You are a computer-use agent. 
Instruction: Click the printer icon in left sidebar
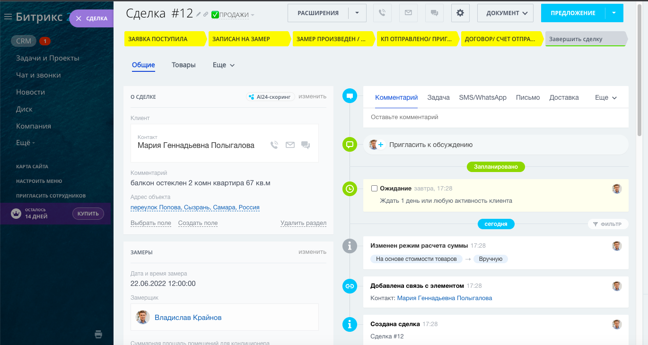(x=98, y=335)
